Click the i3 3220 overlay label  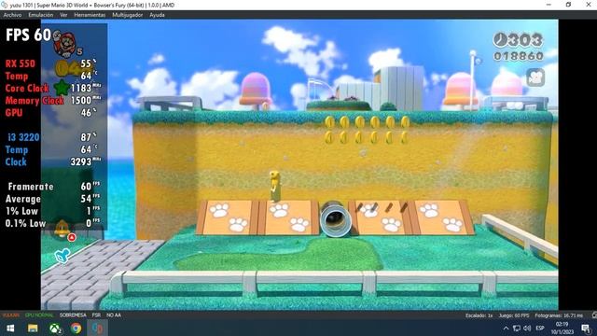(23, 137)
